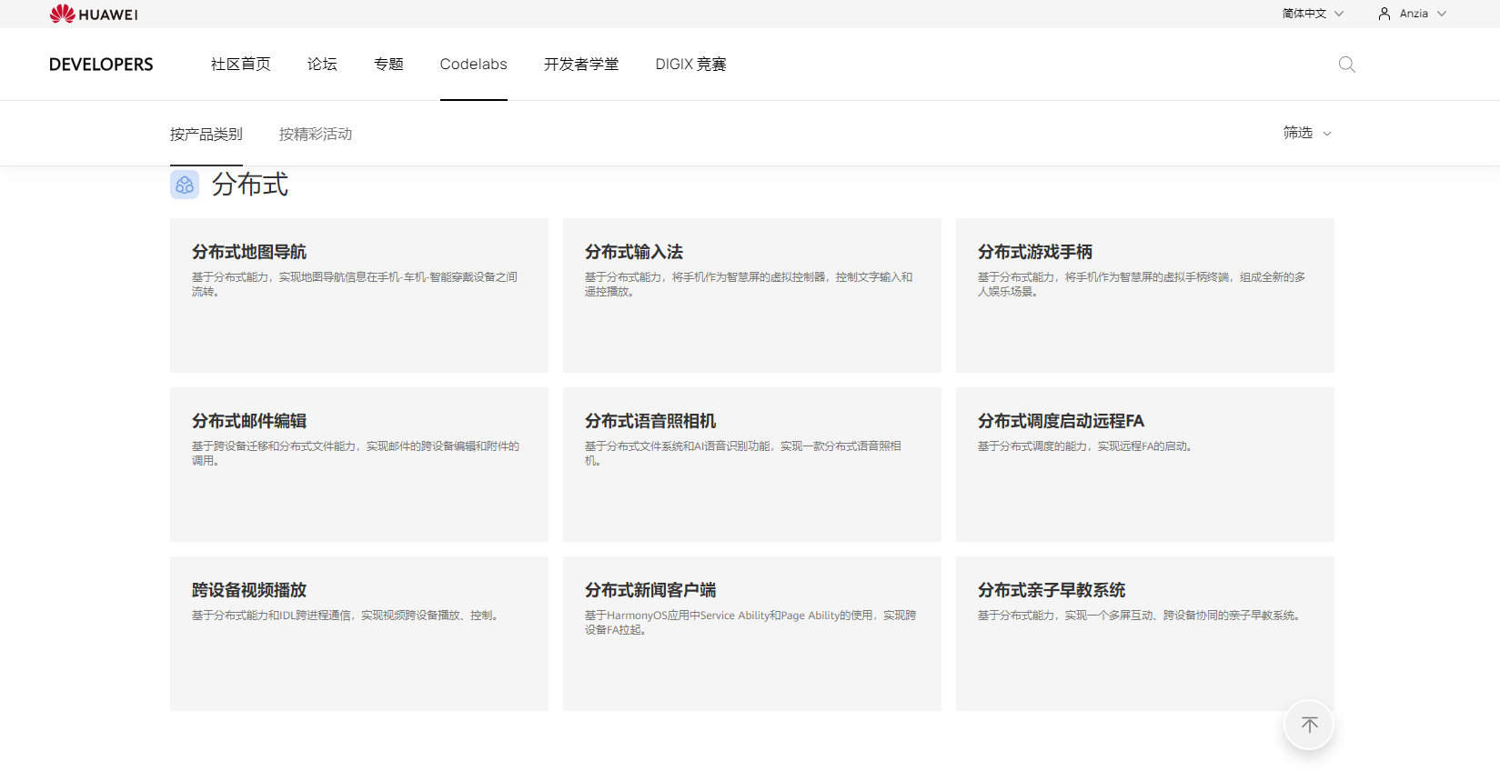This screenshot has height=771, width=1500.
Task: Click description starting 基于分布式能力，将手机作为智慧屏的虚拟手柄终端
Action: click(1142, 284)
